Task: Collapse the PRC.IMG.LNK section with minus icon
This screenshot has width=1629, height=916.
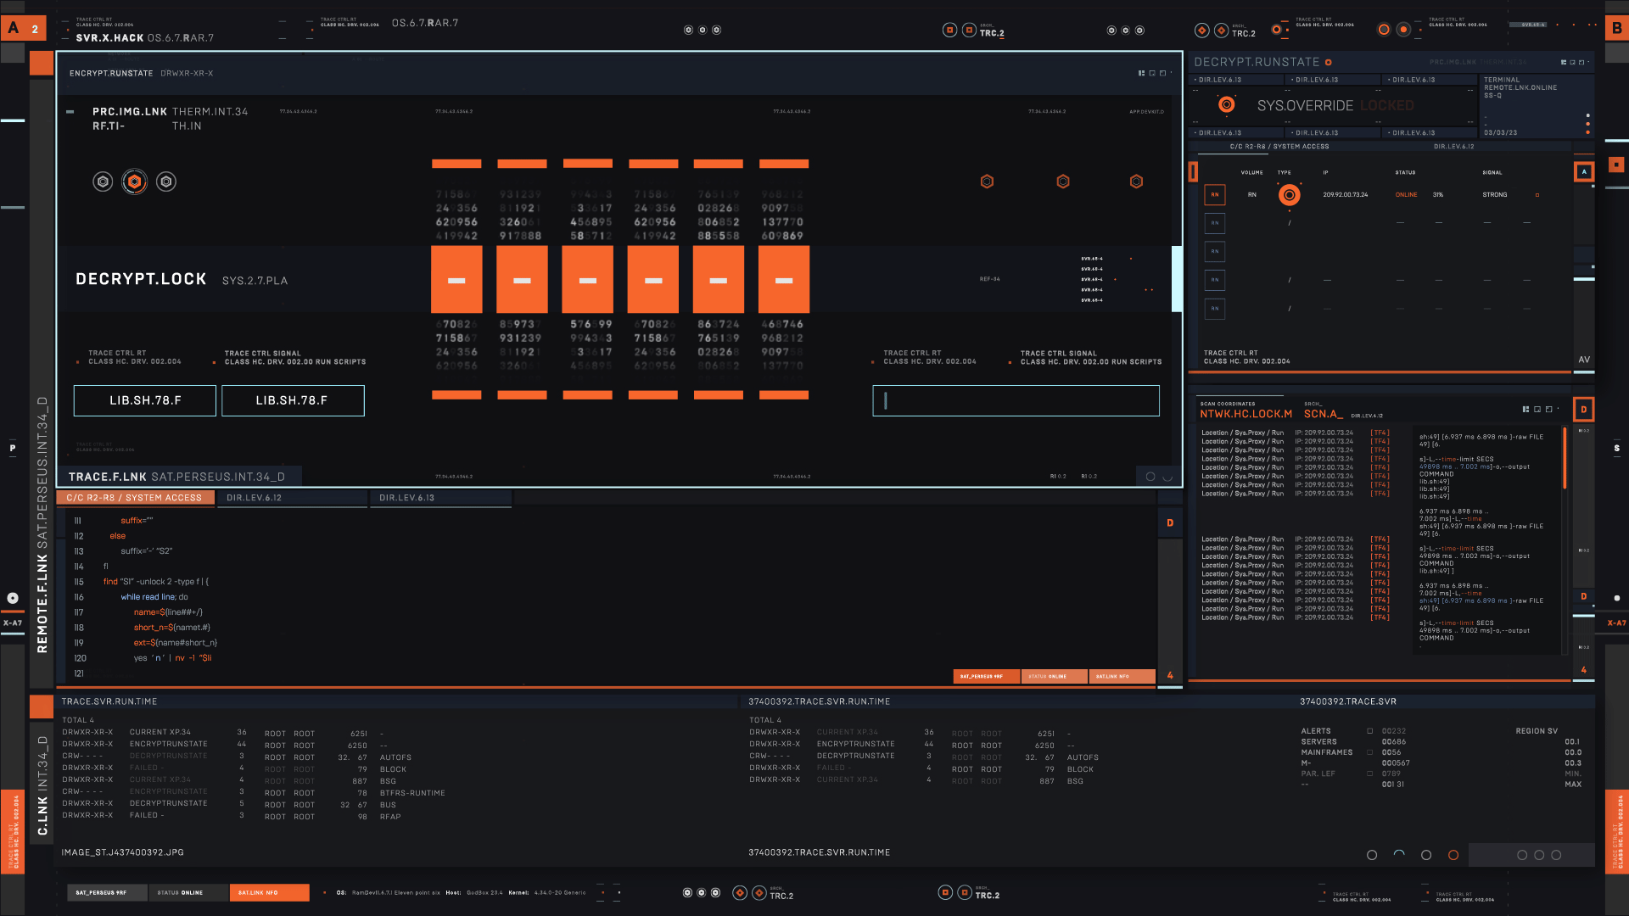Action: [x=70, y=112]
